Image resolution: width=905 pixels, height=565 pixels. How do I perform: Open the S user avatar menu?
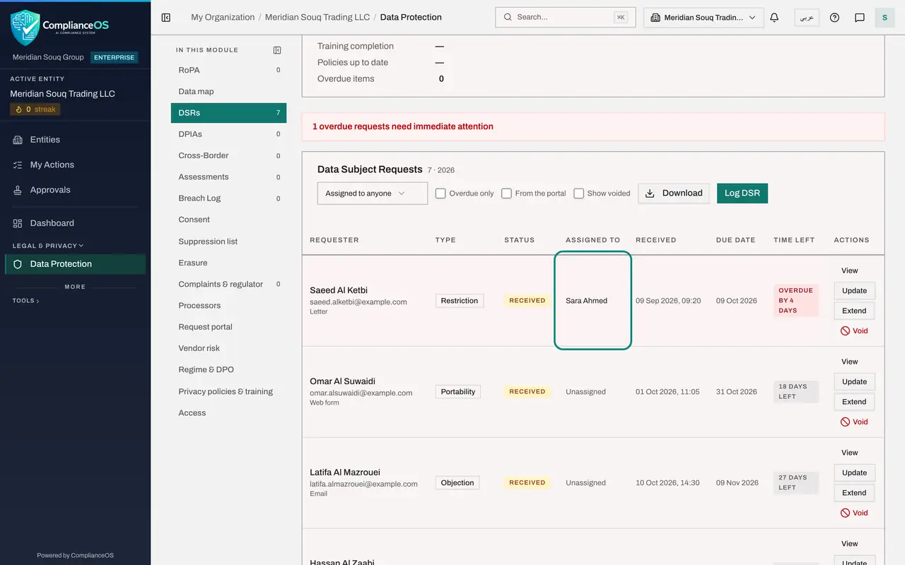(884, 18)
